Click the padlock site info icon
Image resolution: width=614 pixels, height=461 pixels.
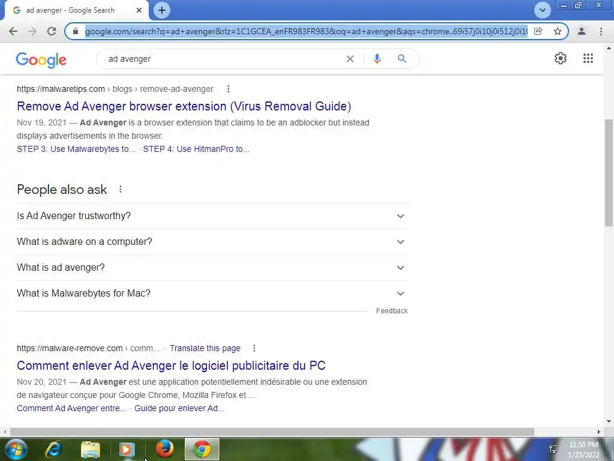(x=76, y=31)
